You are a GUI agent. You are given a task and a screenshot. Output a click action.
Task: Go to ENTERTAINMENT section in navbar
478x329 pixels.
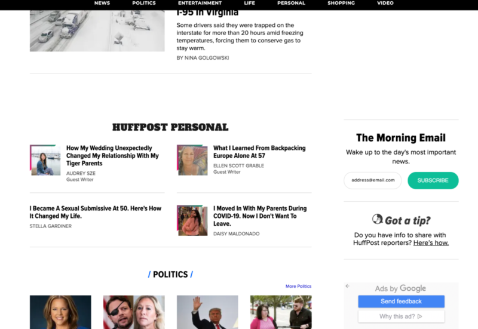pyautogui.click(x=200, y=3)
